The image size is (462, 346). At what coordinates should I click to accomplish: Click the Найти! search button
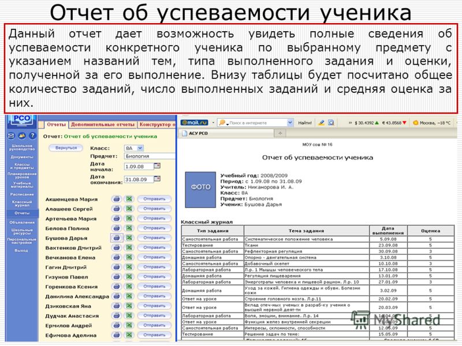(x=305, y=123)
